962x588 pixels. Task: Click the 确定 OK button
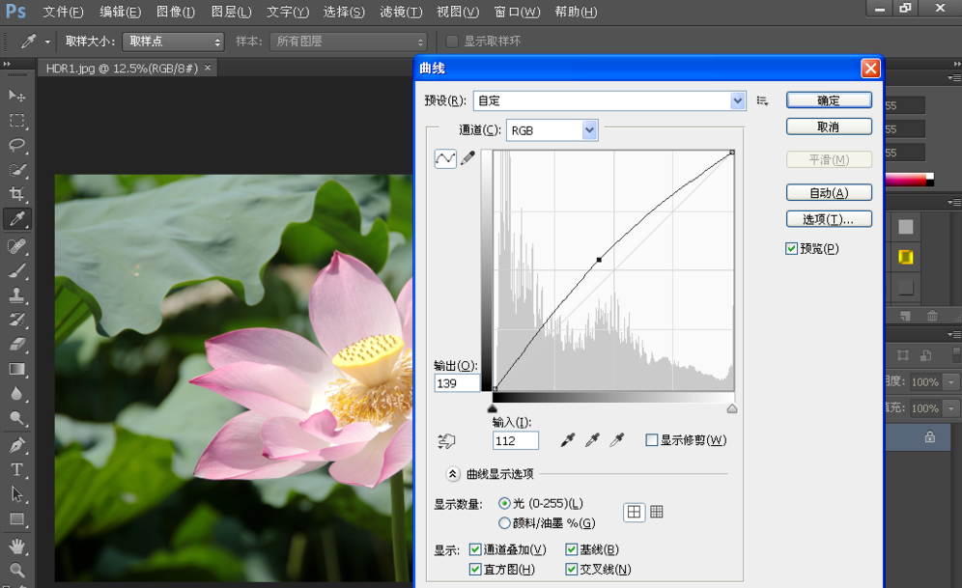[x=829, y=100]
